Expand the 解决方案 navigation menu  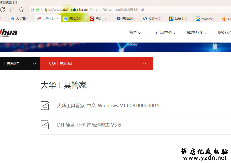pos(197,33)
